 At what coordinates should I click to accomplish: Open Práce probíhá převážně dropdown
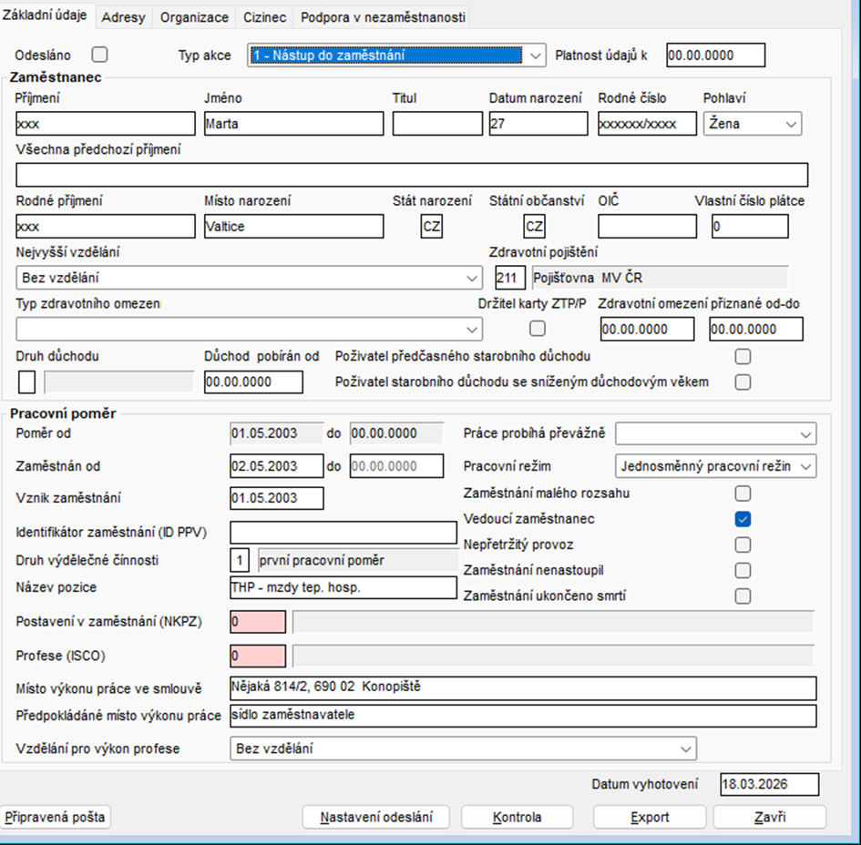pos(715,434)
